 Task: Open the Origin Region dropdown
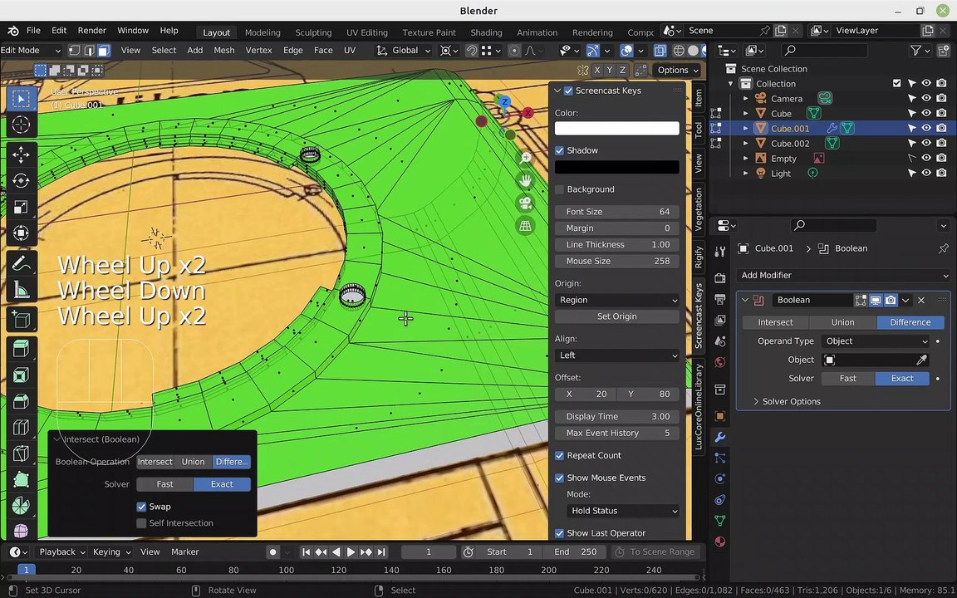click(x=616, y=300)
